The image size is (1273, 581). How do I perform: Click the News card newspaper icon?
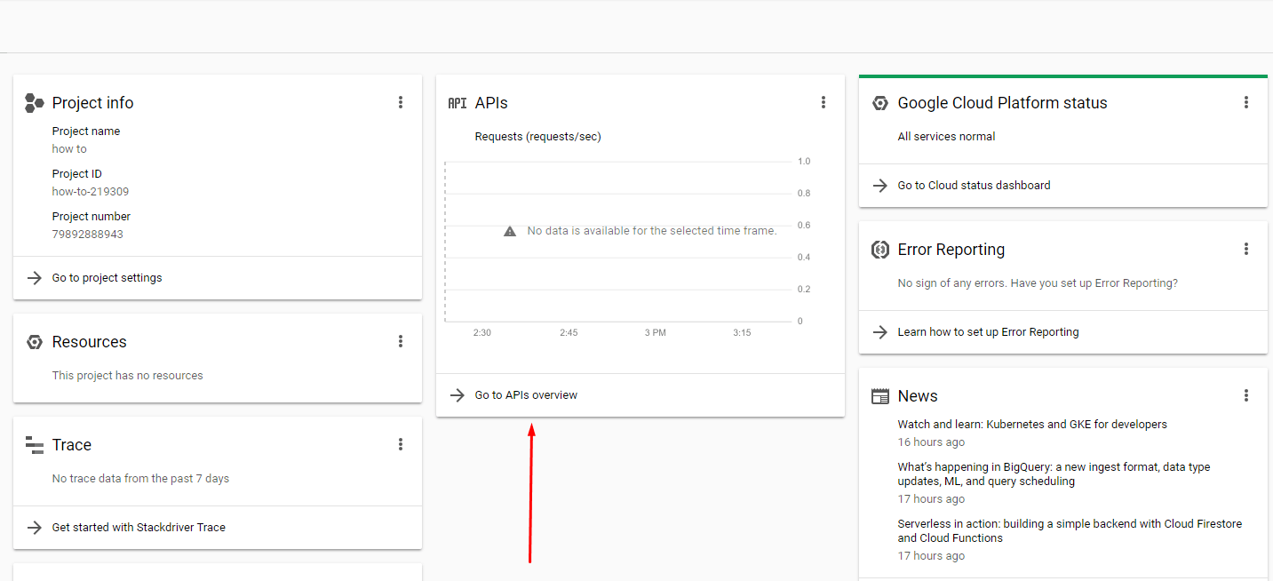(879, 396)
